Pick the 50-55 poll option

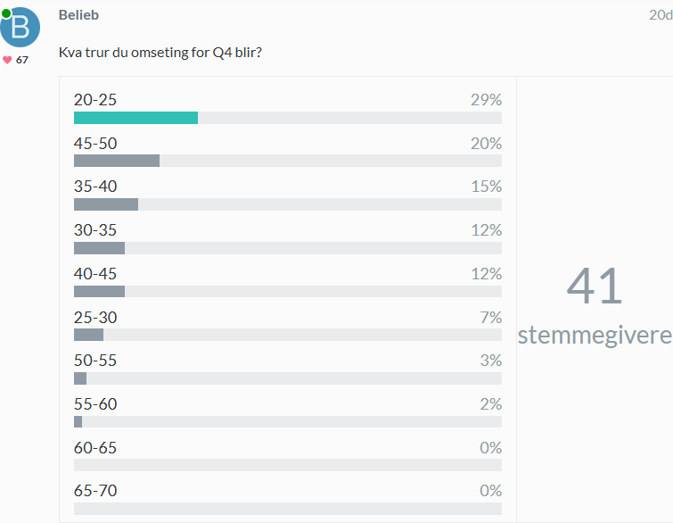95,361
